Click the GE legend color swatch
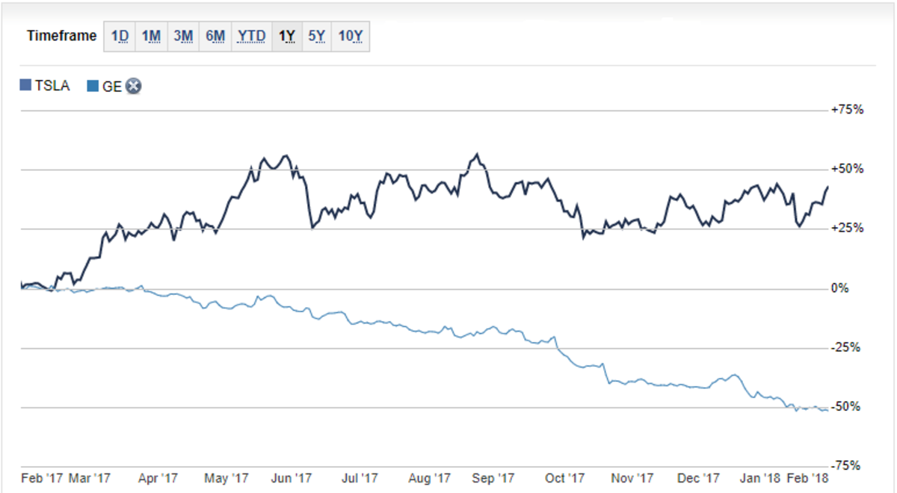The height and width of the screenshot is (493, 897). [x=93, y=85]
